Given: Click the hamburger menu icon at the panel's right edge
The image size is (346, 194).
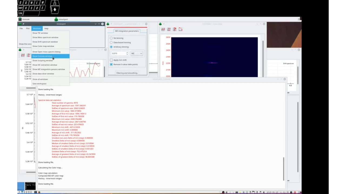Looking at the screenshot, I should (299, 19).
